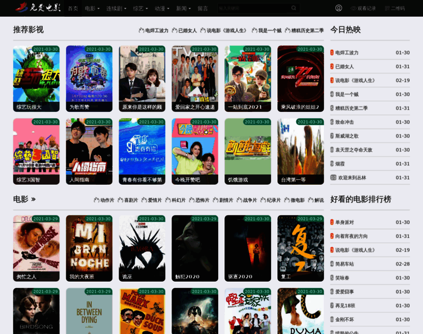Open the 青春有你看不够 poster
This screenshot has height=334, width=423.
pos(142,151)
